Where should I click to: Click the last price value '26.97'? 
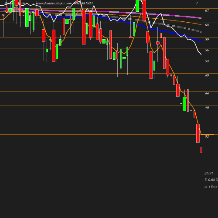(209, 173)
